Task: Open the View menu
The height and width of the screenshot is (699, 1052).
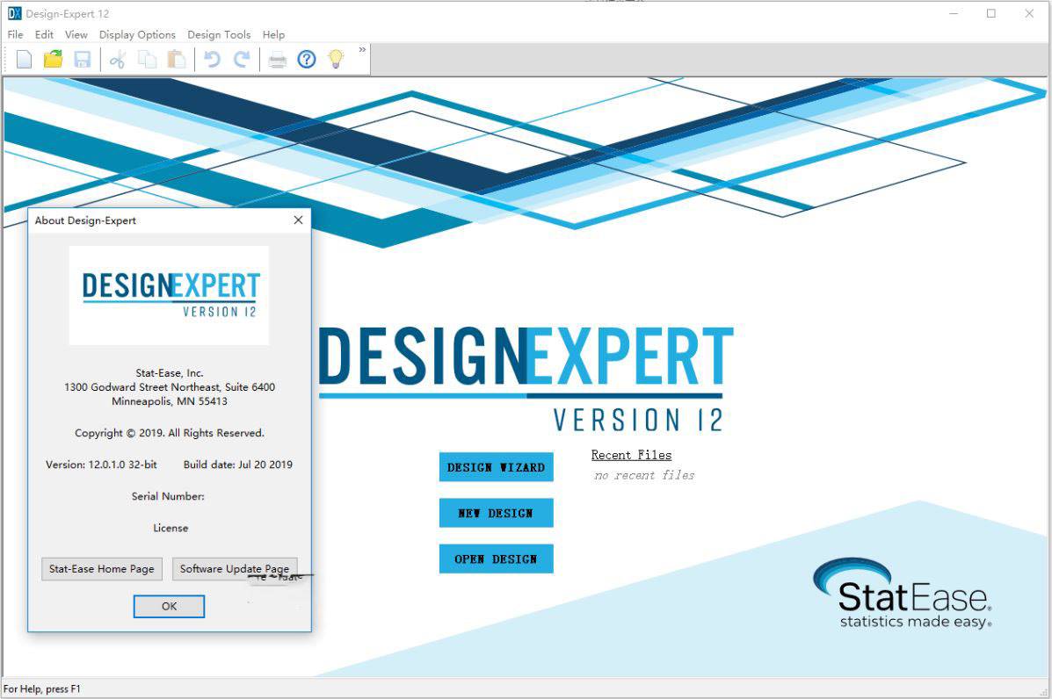Action: (x=76, y=34)
